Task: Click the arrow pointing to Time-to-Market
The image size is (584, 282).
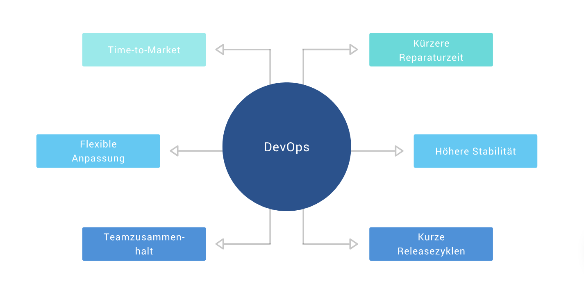Action: tap(219, 49)
